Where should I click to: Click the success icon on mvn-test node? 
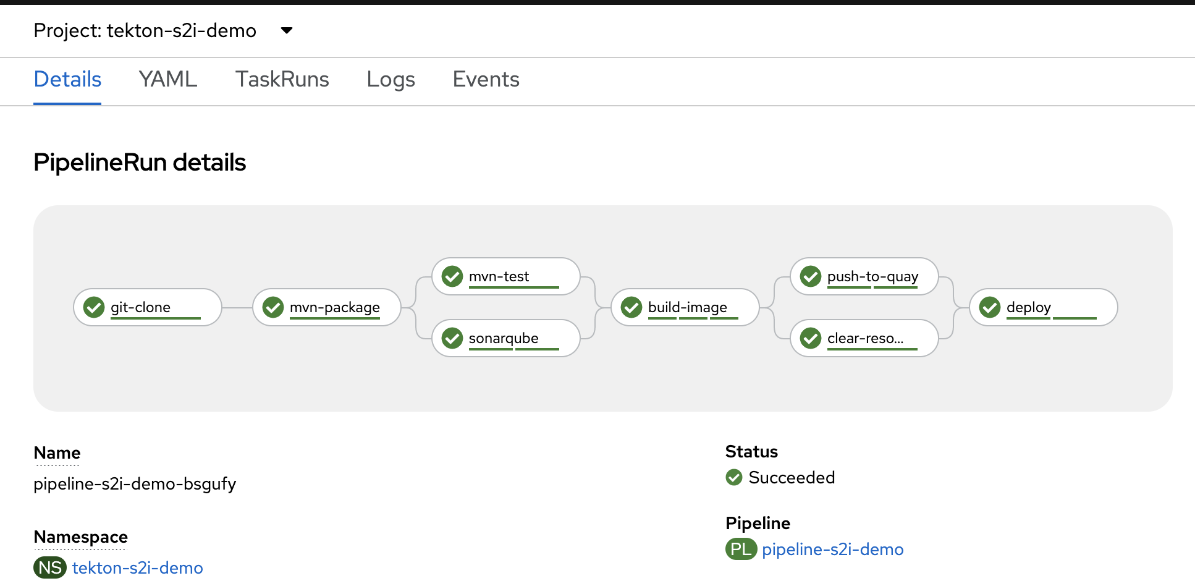(x=452, y=276)
